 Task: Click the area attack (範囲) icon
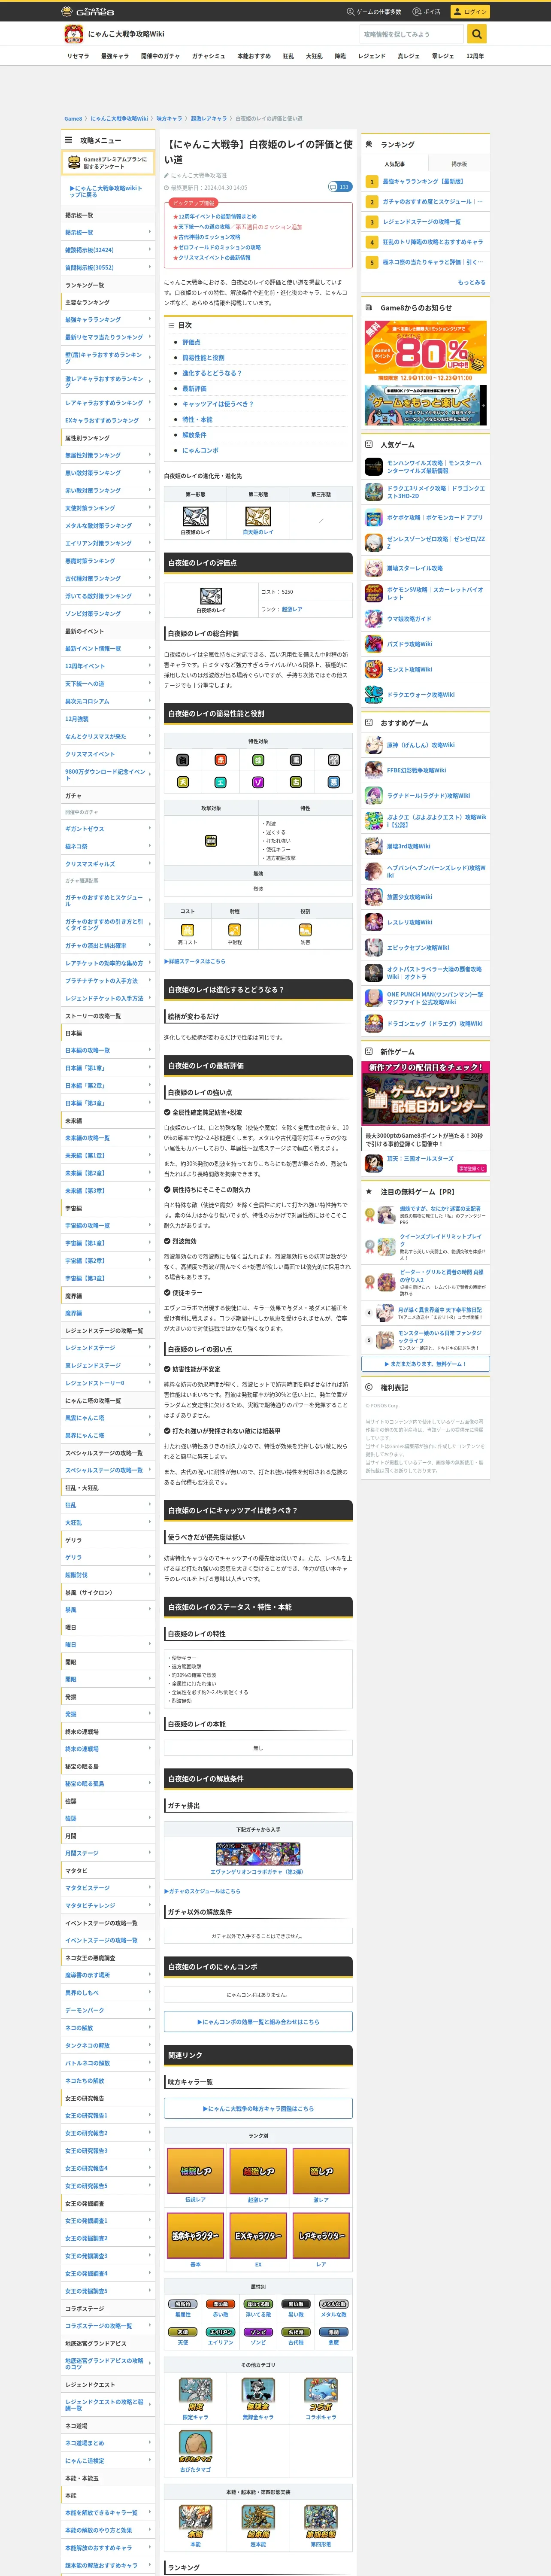(211, 841)
